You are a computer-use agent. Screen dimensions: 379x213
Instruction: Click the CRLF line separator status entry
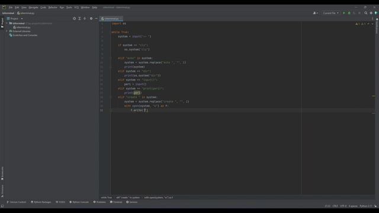335,206
